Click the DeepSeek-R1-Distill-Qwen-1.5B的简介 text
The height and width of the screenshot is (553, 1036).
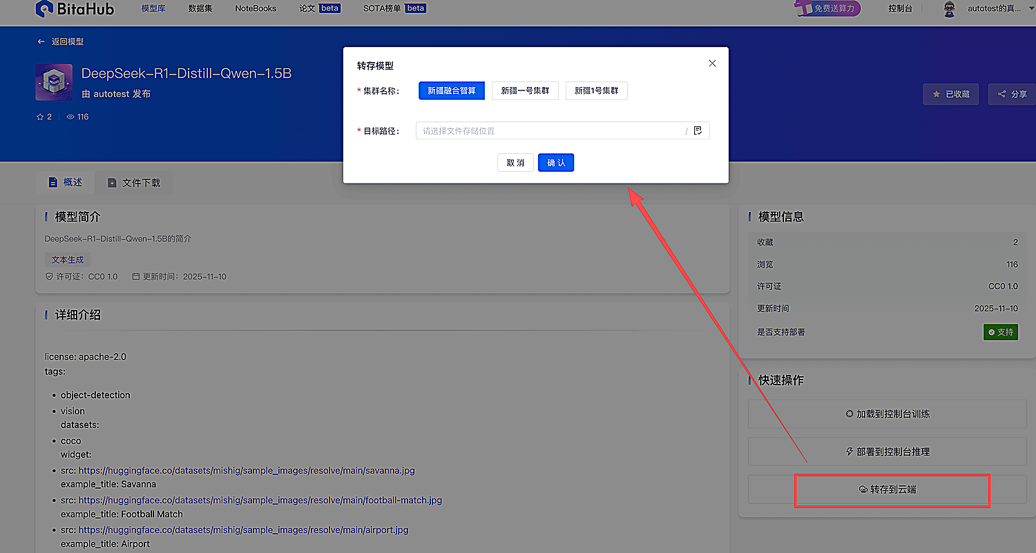click(x=118, y=239)
